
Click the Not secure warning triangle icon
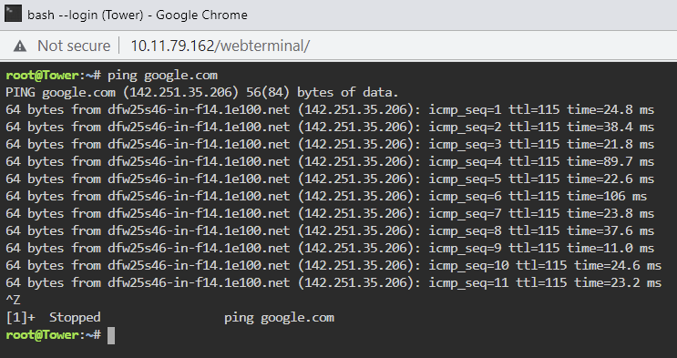pos(20,46)
